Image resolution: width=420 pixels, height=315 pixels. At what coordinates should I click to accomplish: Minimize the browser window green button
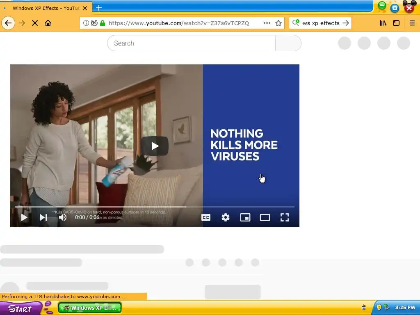[382, 6]
